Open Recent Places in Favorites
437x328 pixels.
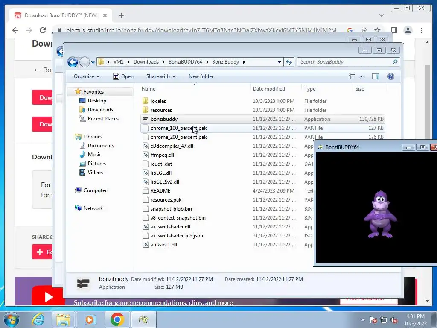(x=103, y=119)
